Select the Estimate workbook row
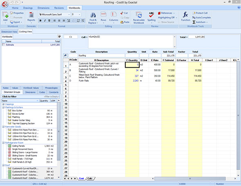 click(31, 45)
